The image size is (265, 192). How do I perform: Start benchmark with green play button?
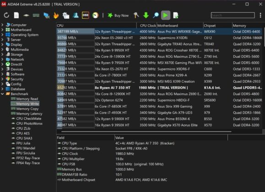pos(166,16)
